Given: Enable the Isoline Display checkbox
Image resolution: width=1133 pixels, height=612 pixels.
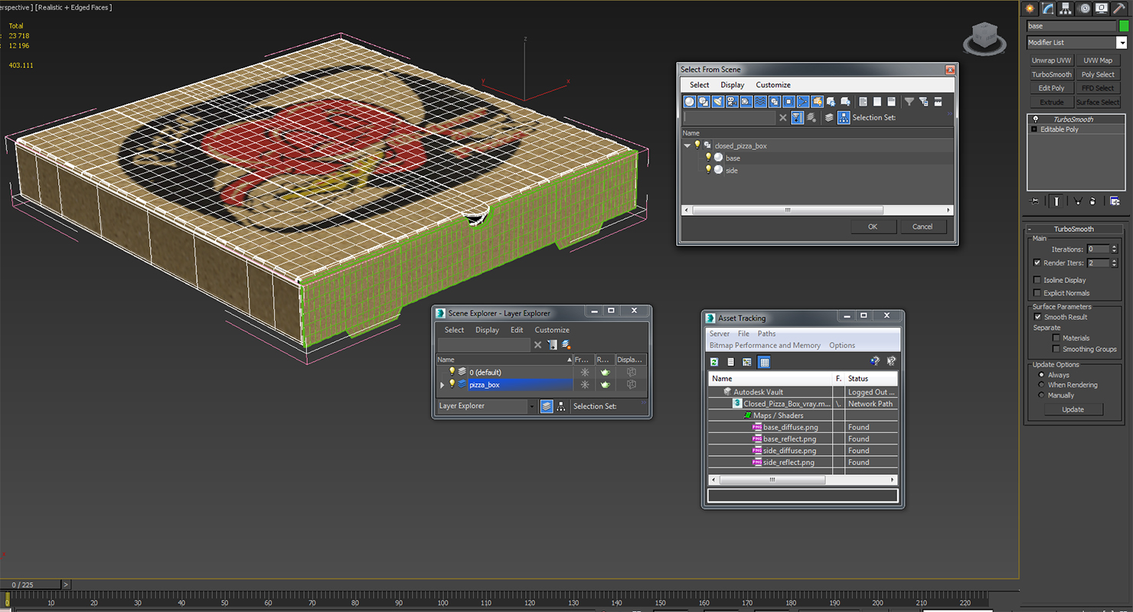Looking at the screenshot, I should tap(1037, 280).
